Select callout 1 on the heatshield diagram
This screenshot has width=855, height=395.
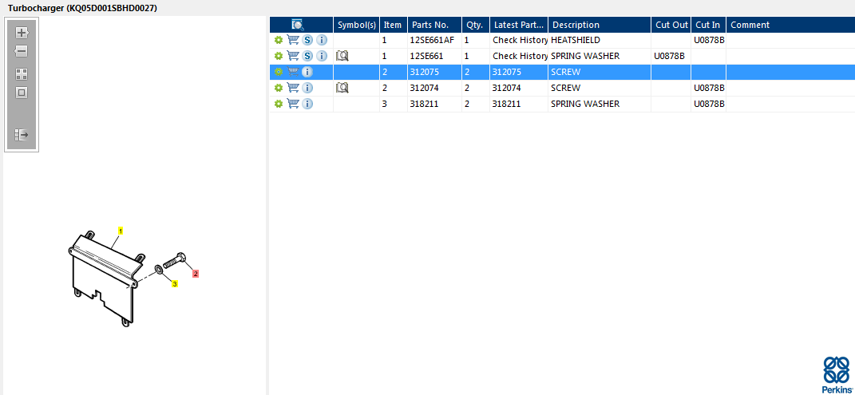tap(121, 231)
